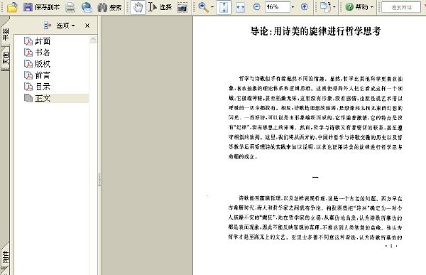
Task: Open the 附件 attachments tab
Action: tap(6, 257)
